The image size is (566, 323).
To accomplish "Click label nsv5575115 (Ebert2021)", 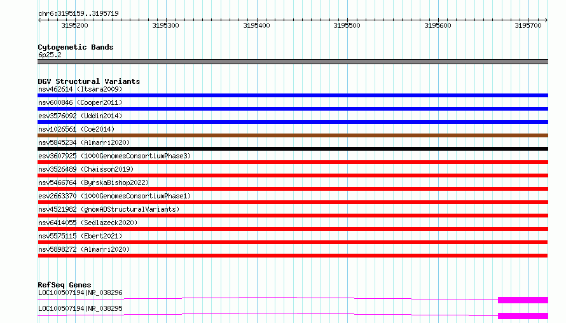I will pos(80,236).
